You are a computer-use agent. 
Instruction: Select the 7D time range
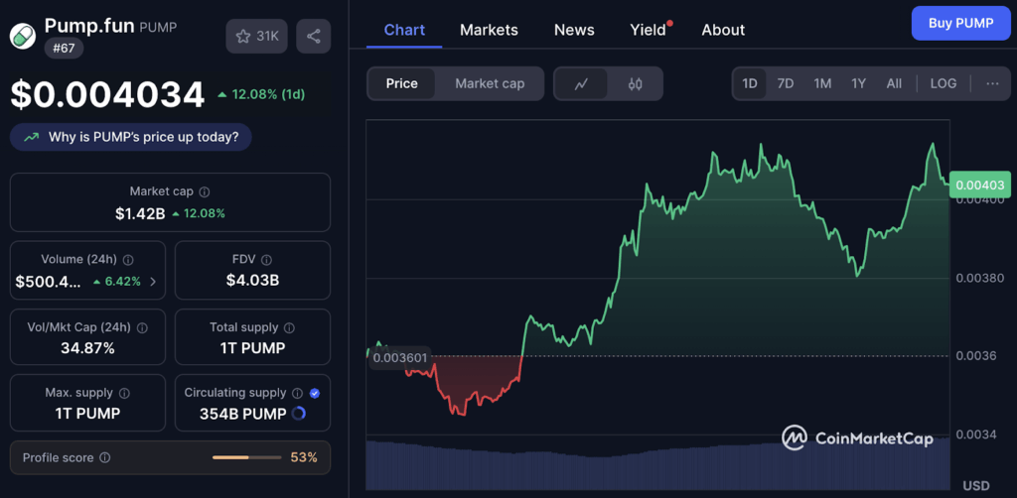[x=785, y=83]
